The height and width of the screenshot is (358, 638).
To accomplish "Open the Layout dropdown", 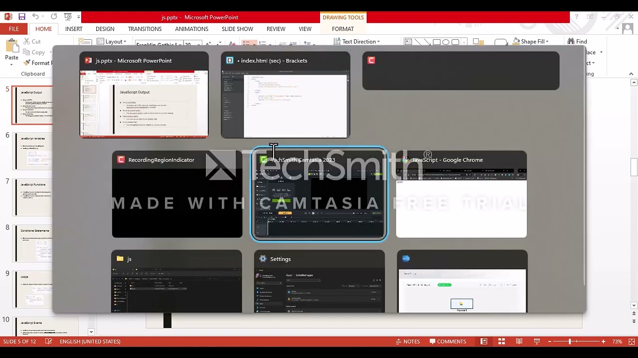I will 112,41.
